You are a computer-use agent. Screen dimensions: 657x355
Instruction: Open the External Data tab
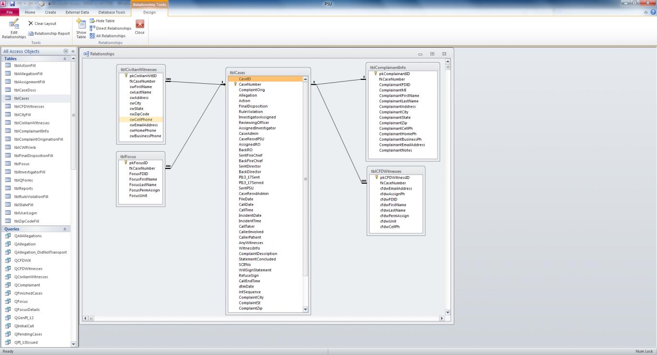click(x=77, y=12)
